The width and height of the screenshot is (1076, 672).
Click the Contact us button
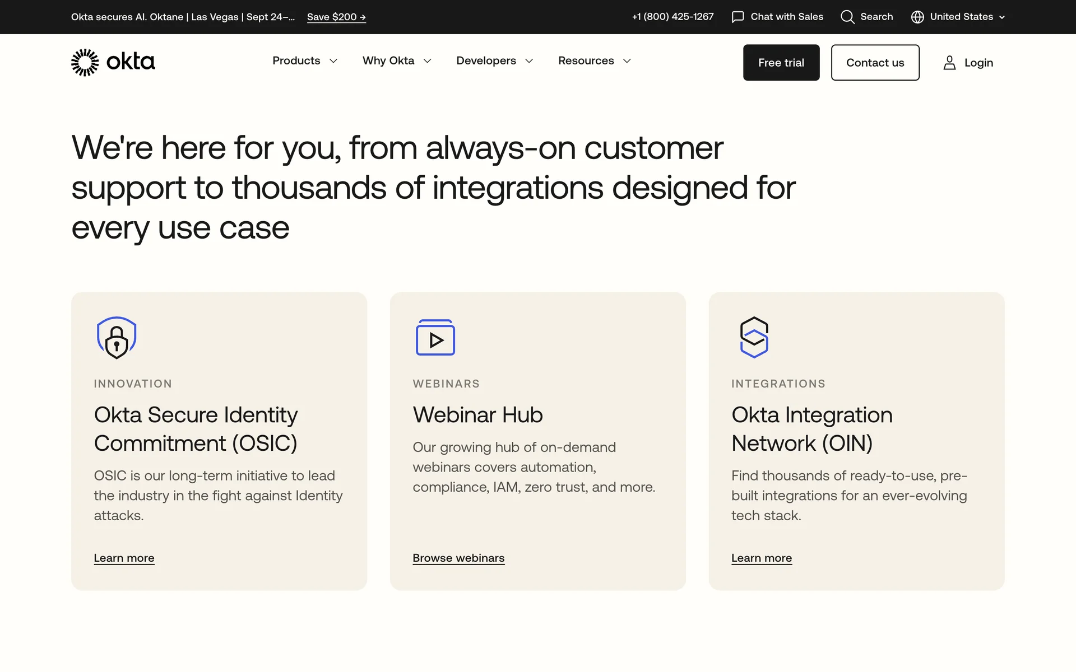(x=875, y=63)
